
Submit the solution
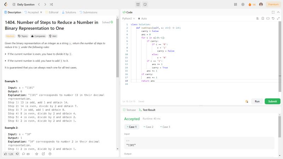272,101
